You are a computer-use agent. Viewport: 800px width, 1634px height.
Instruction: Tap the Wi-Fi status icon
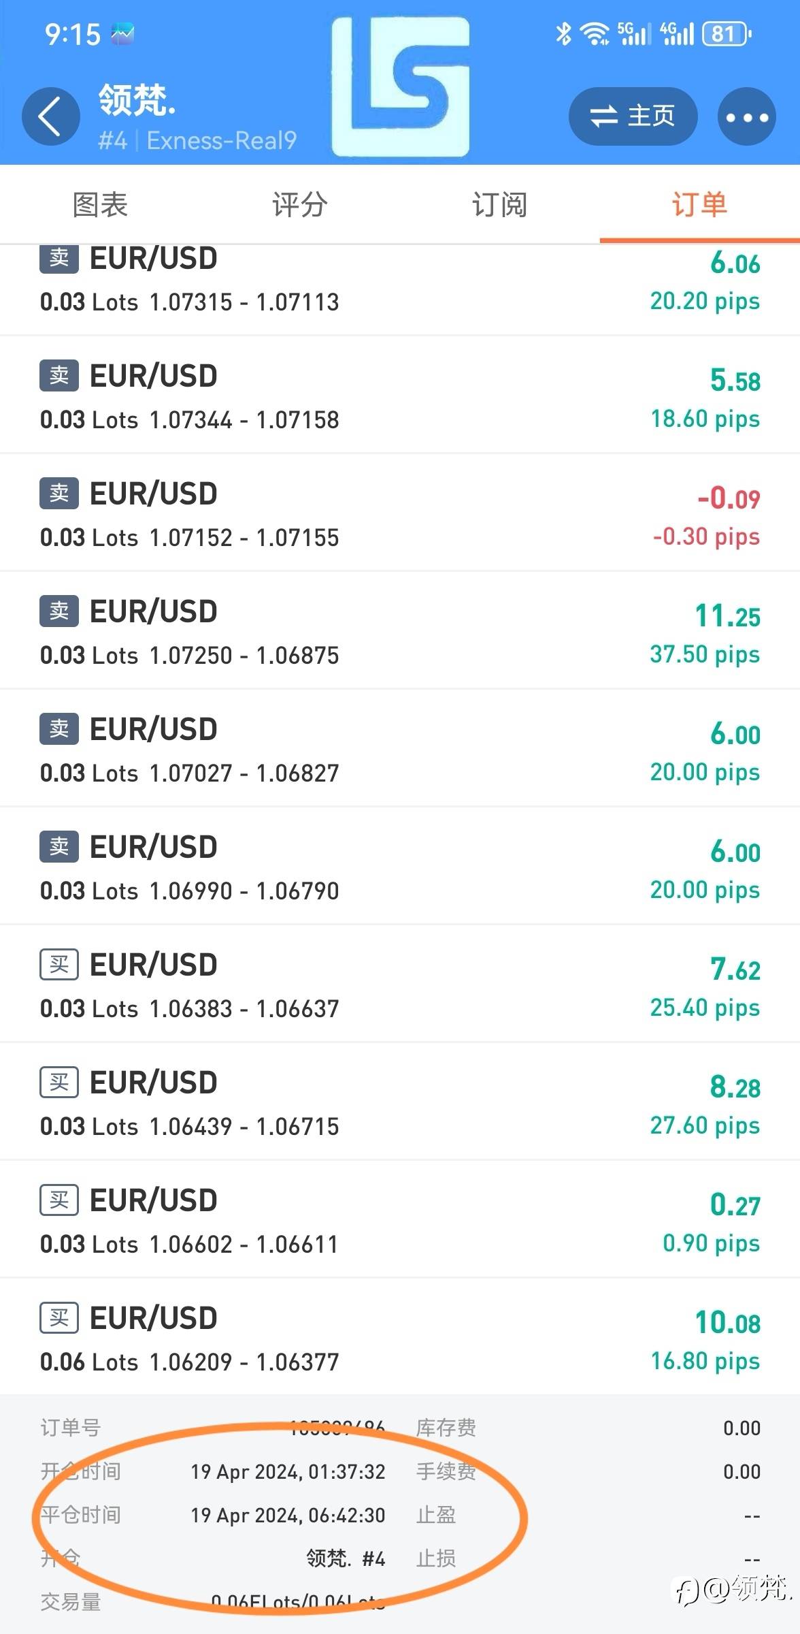click(595, 33)
